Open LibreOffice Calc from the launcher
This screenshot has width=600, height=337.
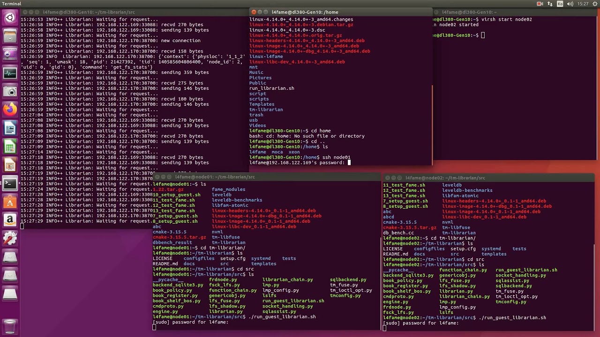(x=10, y=147)
